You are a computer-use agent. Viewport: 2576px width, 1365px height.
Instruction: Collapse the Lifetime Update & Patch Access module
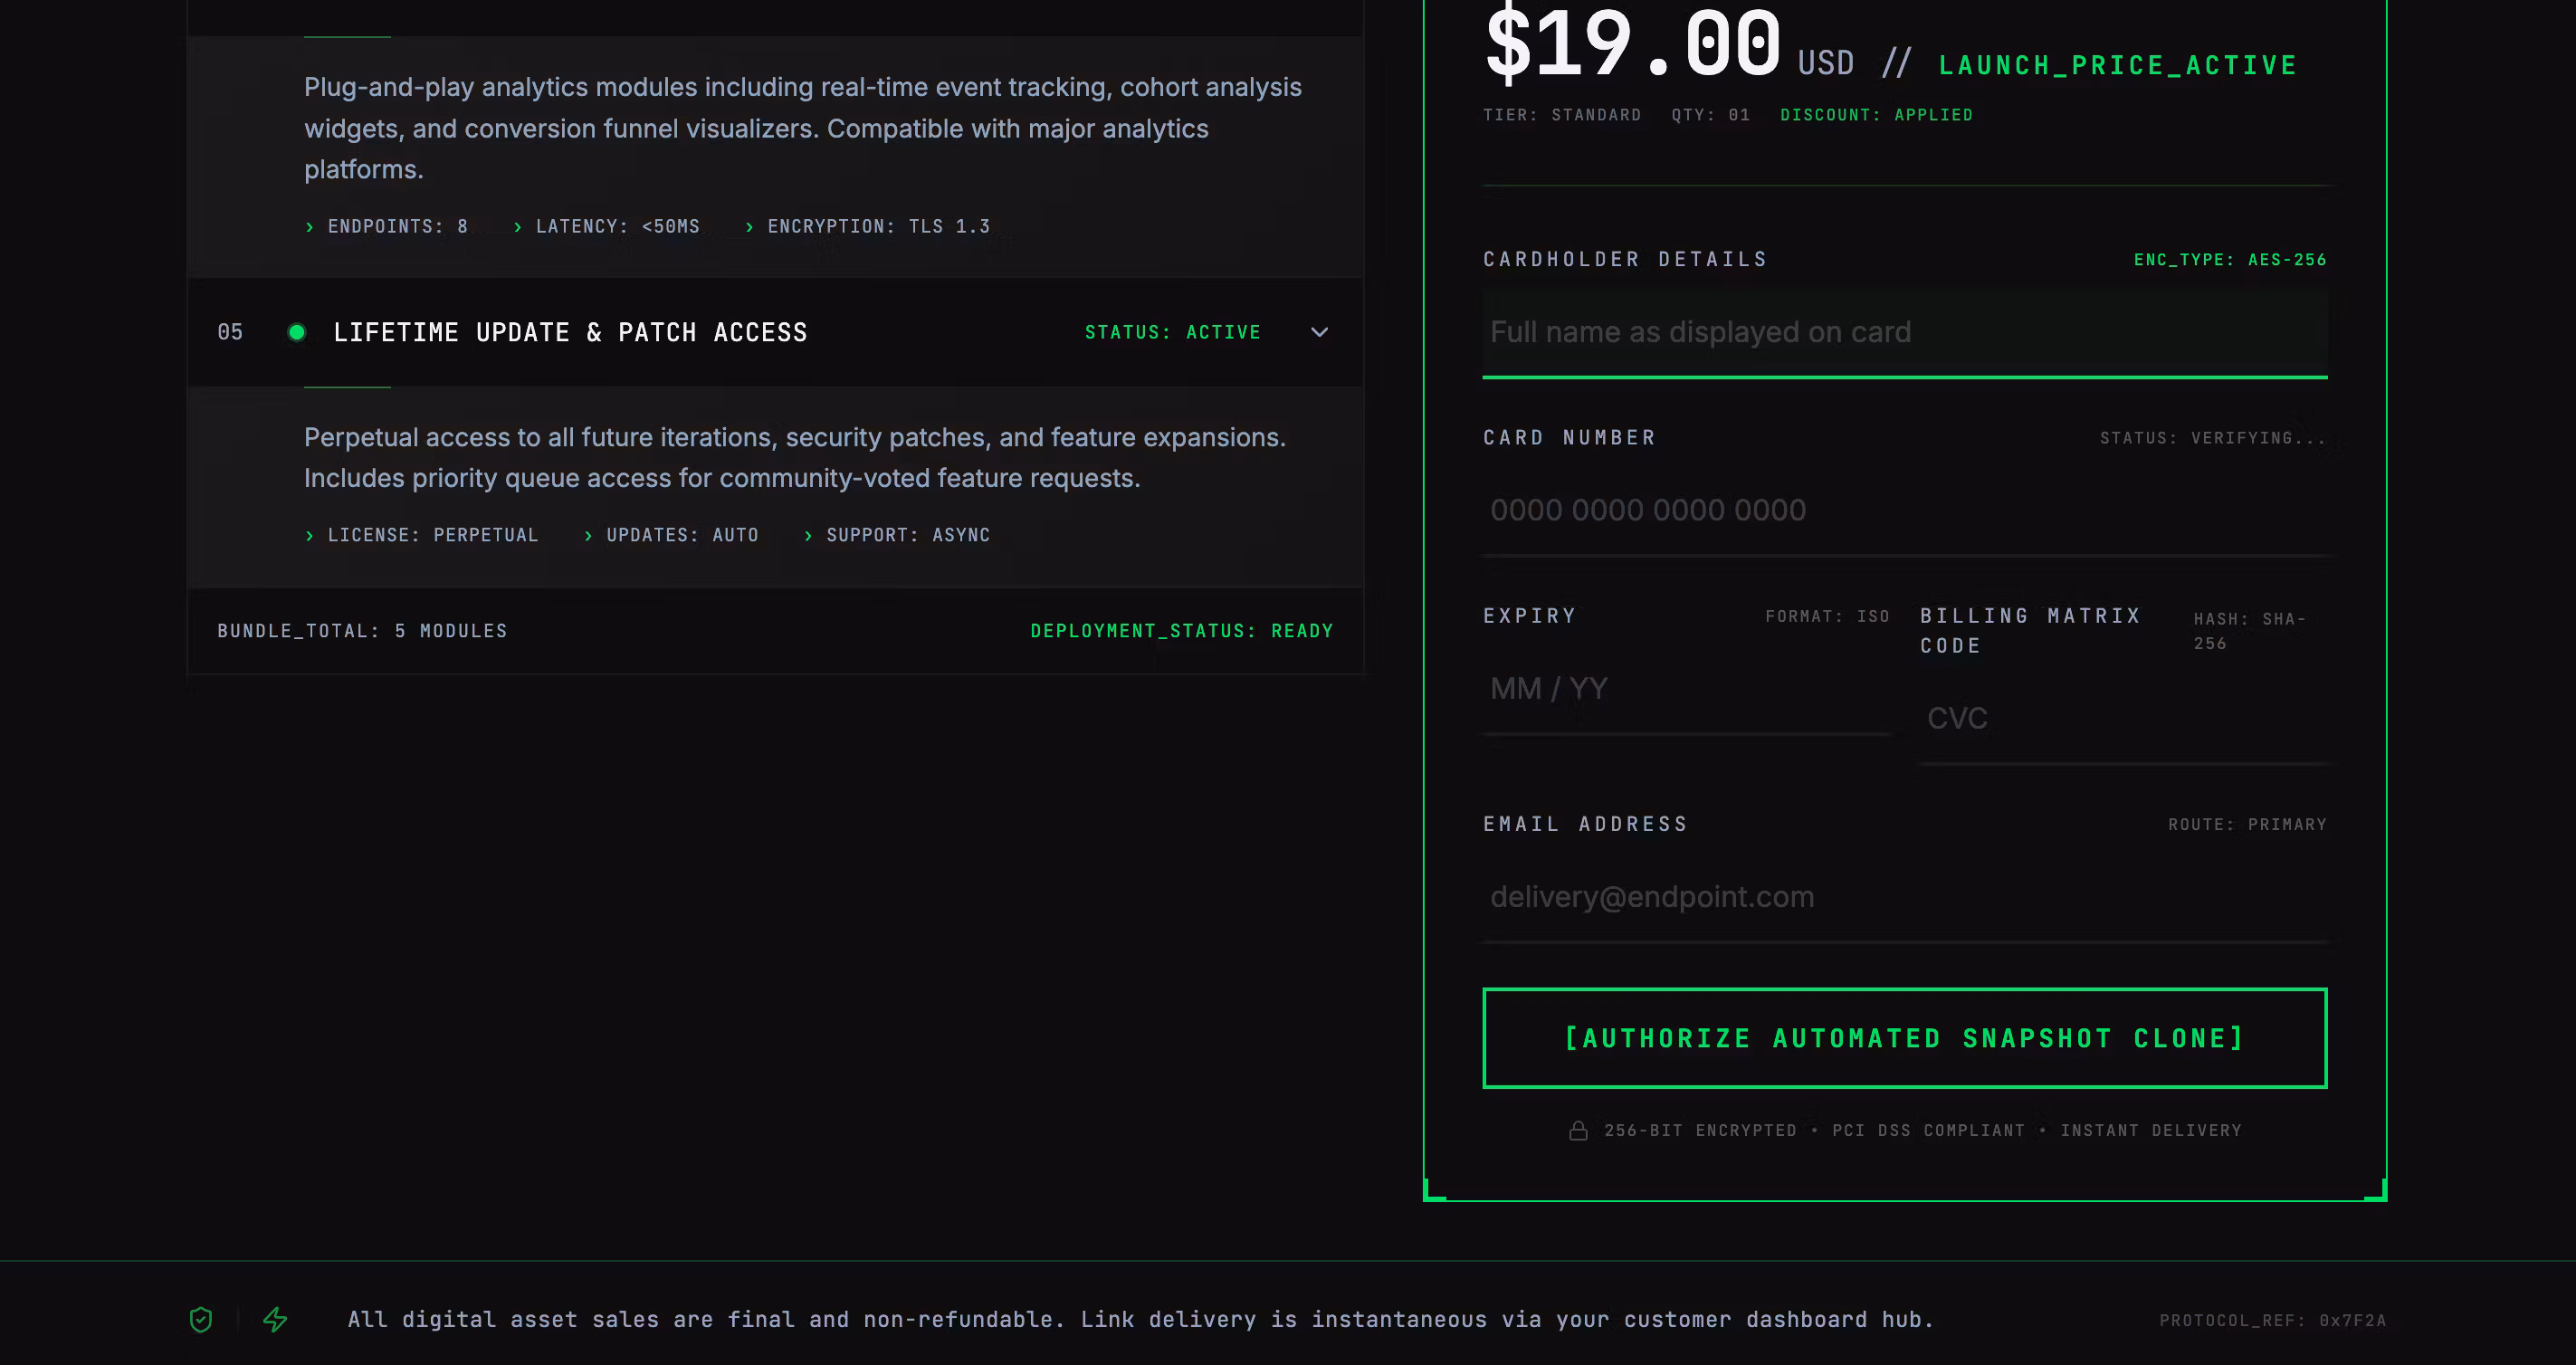click(x=1319, y=332)
